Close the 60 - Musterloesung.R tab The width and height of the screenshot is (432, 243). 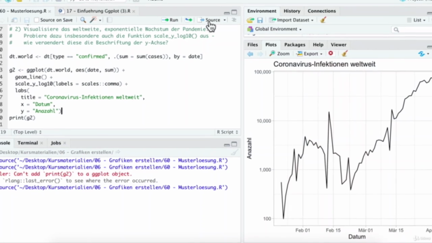point(49,11)
